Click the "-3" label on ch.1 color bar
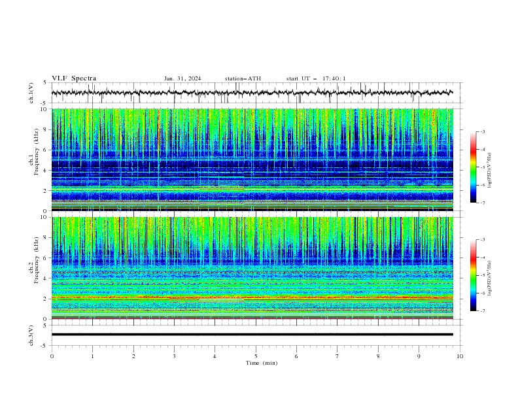The image size is (518, 400). [482, 131]
